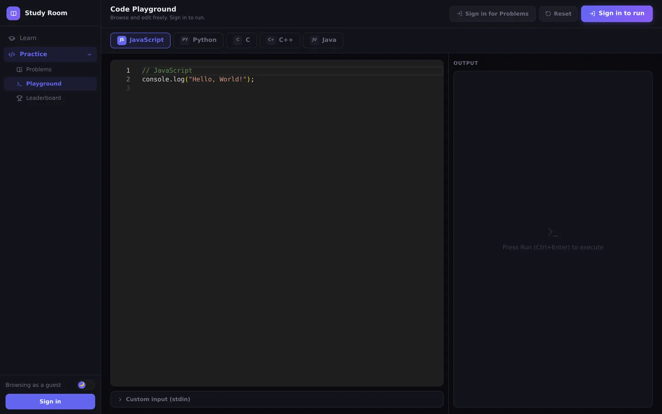The height and width of the screenshot is (414, 662).
Task: Click the "Code Playground" heading
Action: tap(143, 9)
